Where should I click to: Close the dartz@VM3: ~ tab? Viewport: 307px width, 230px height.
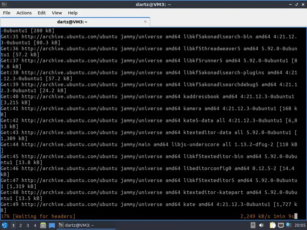pos(145,22)
